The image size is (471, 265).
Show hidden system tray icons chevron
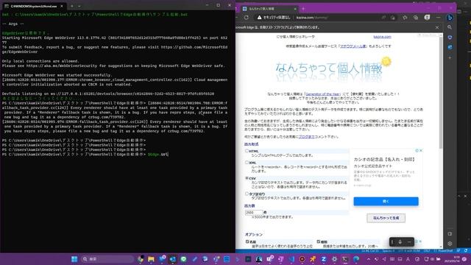click(369, 259)
